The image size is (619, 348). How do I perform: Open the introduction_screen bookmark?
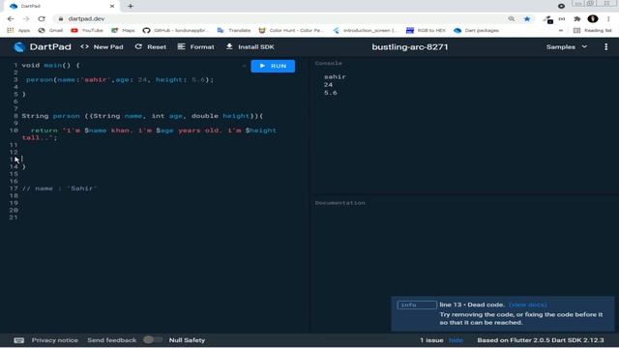[x=366, y=30]
